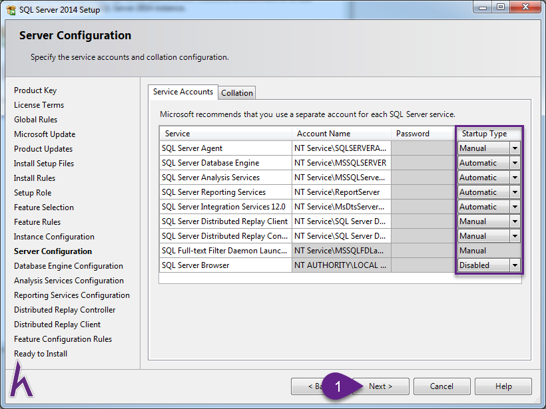The image size is (546, 409).
Task: Click Database Engine Configuration step in sidebar
Action: point(69,266)
